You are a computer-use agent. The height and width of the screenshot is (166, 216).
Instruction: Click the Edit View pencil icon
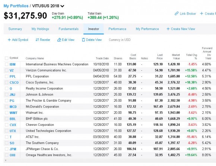tap(59, 40)
